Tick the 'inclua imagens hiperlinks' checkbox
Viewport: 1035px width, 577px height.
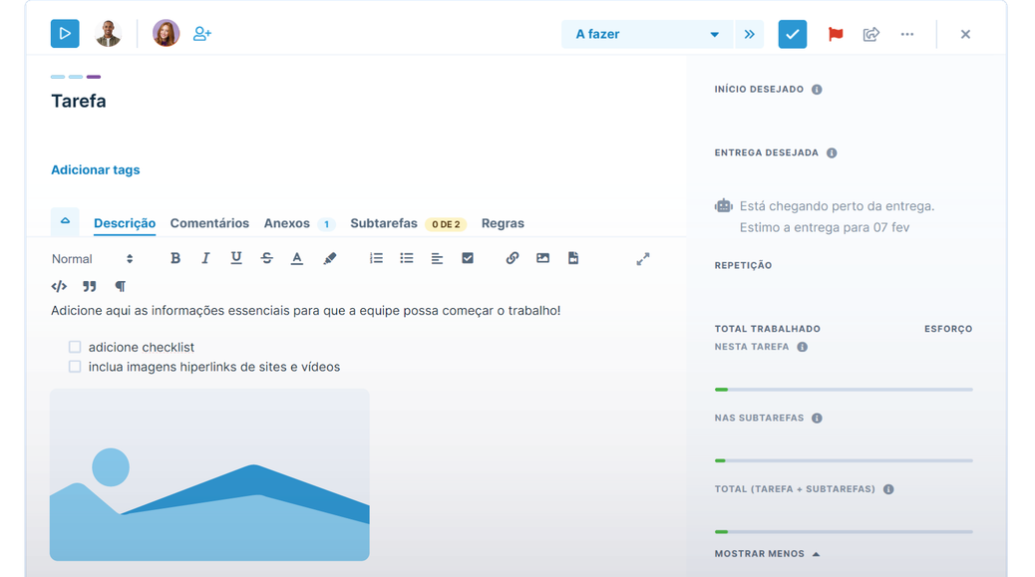tap(75, 366)
